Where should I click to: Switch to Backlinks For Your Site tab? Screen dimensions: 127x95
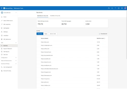click(x=43, y=16)
